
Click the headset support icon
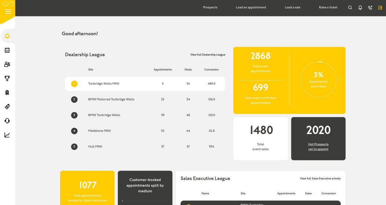click(7, 121)
